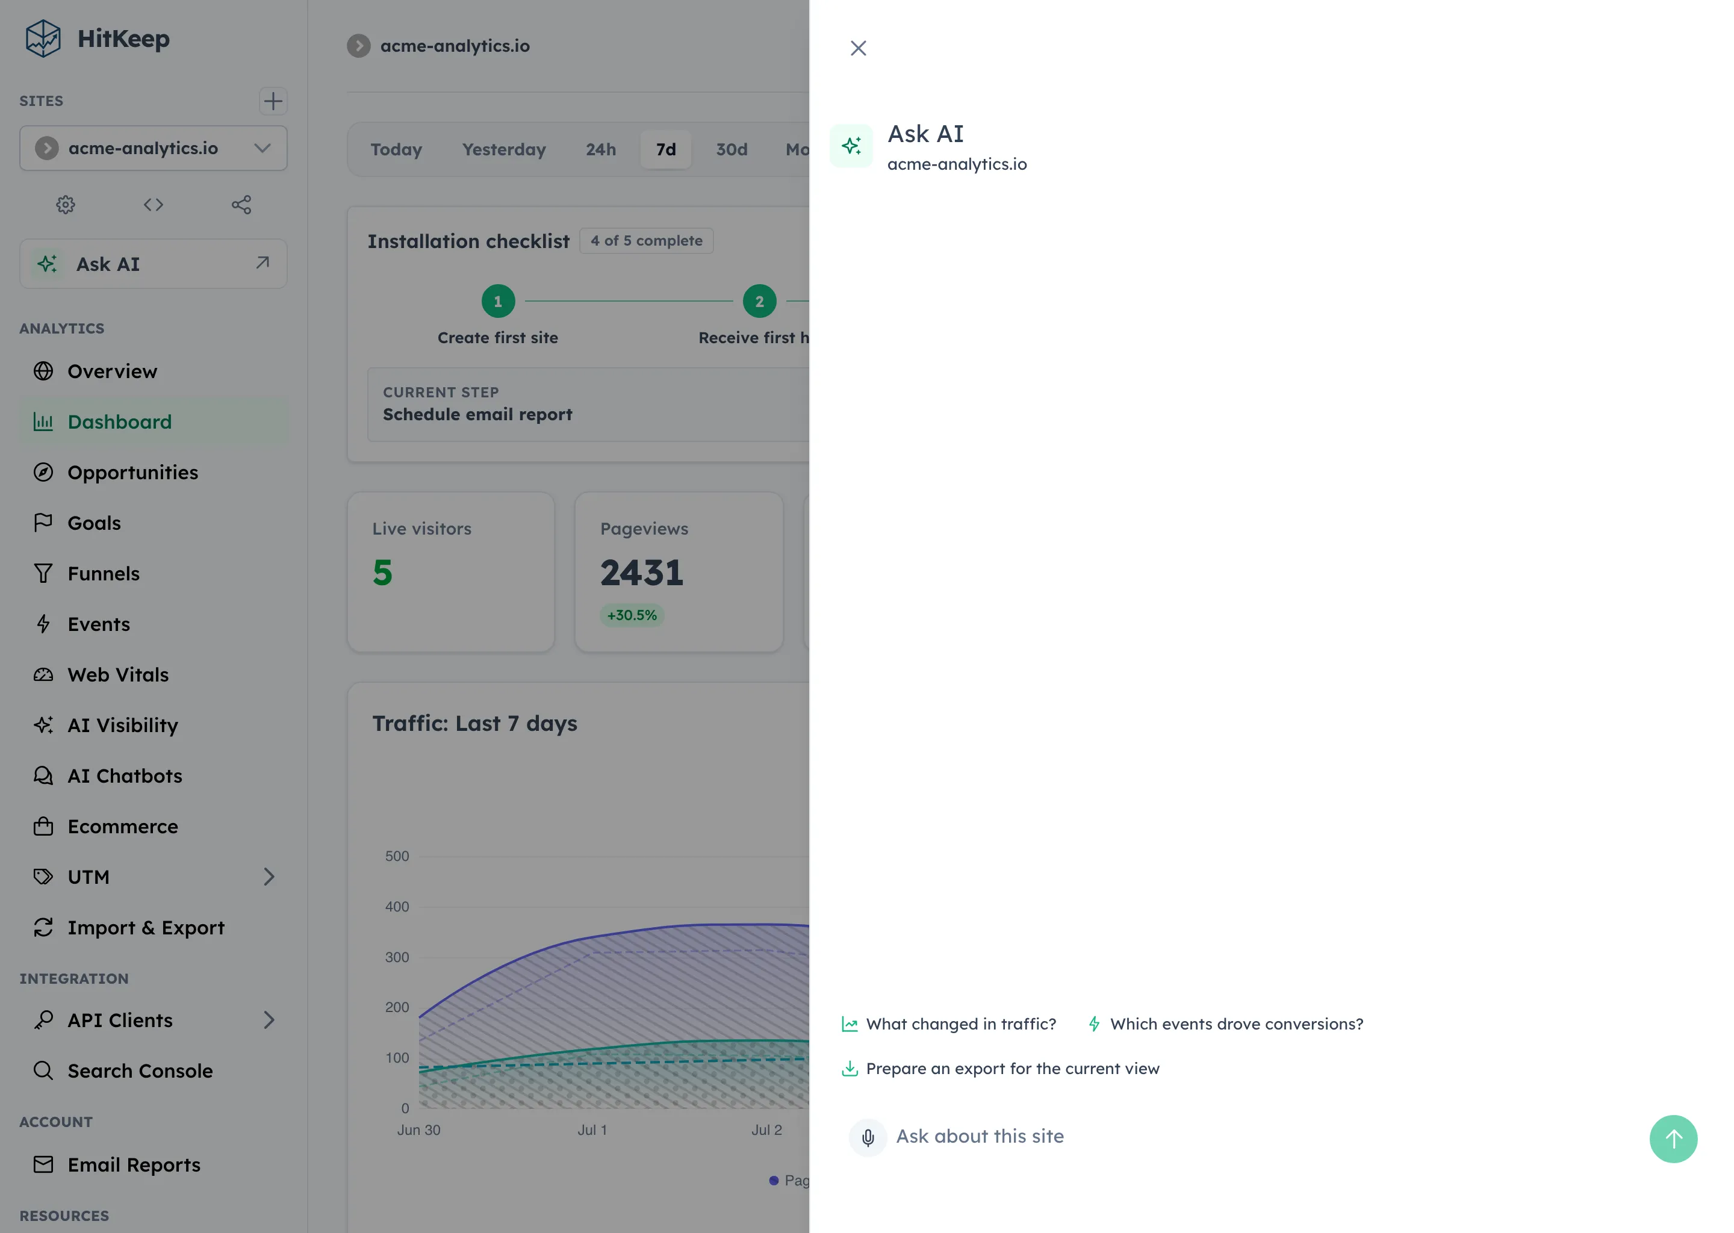
Task: Go to Events page
Action: pyautogui.click(x=154, y=624)
